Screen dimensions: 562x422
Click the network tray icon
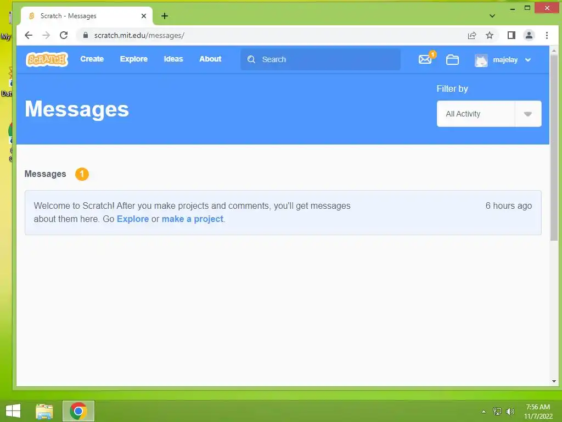497,412
